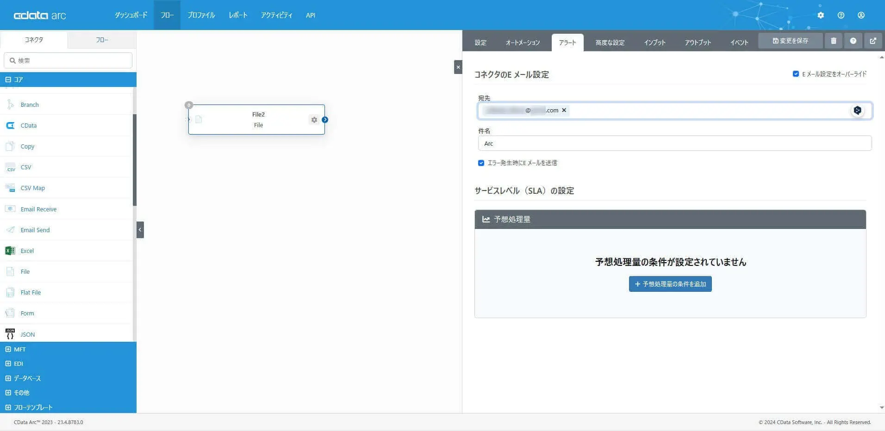Select the コネクタ sidebar tab

click(34, 40)
